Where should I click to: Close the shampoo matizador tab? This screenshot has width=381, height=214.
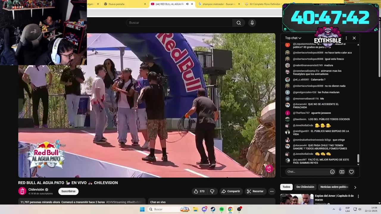239,4
